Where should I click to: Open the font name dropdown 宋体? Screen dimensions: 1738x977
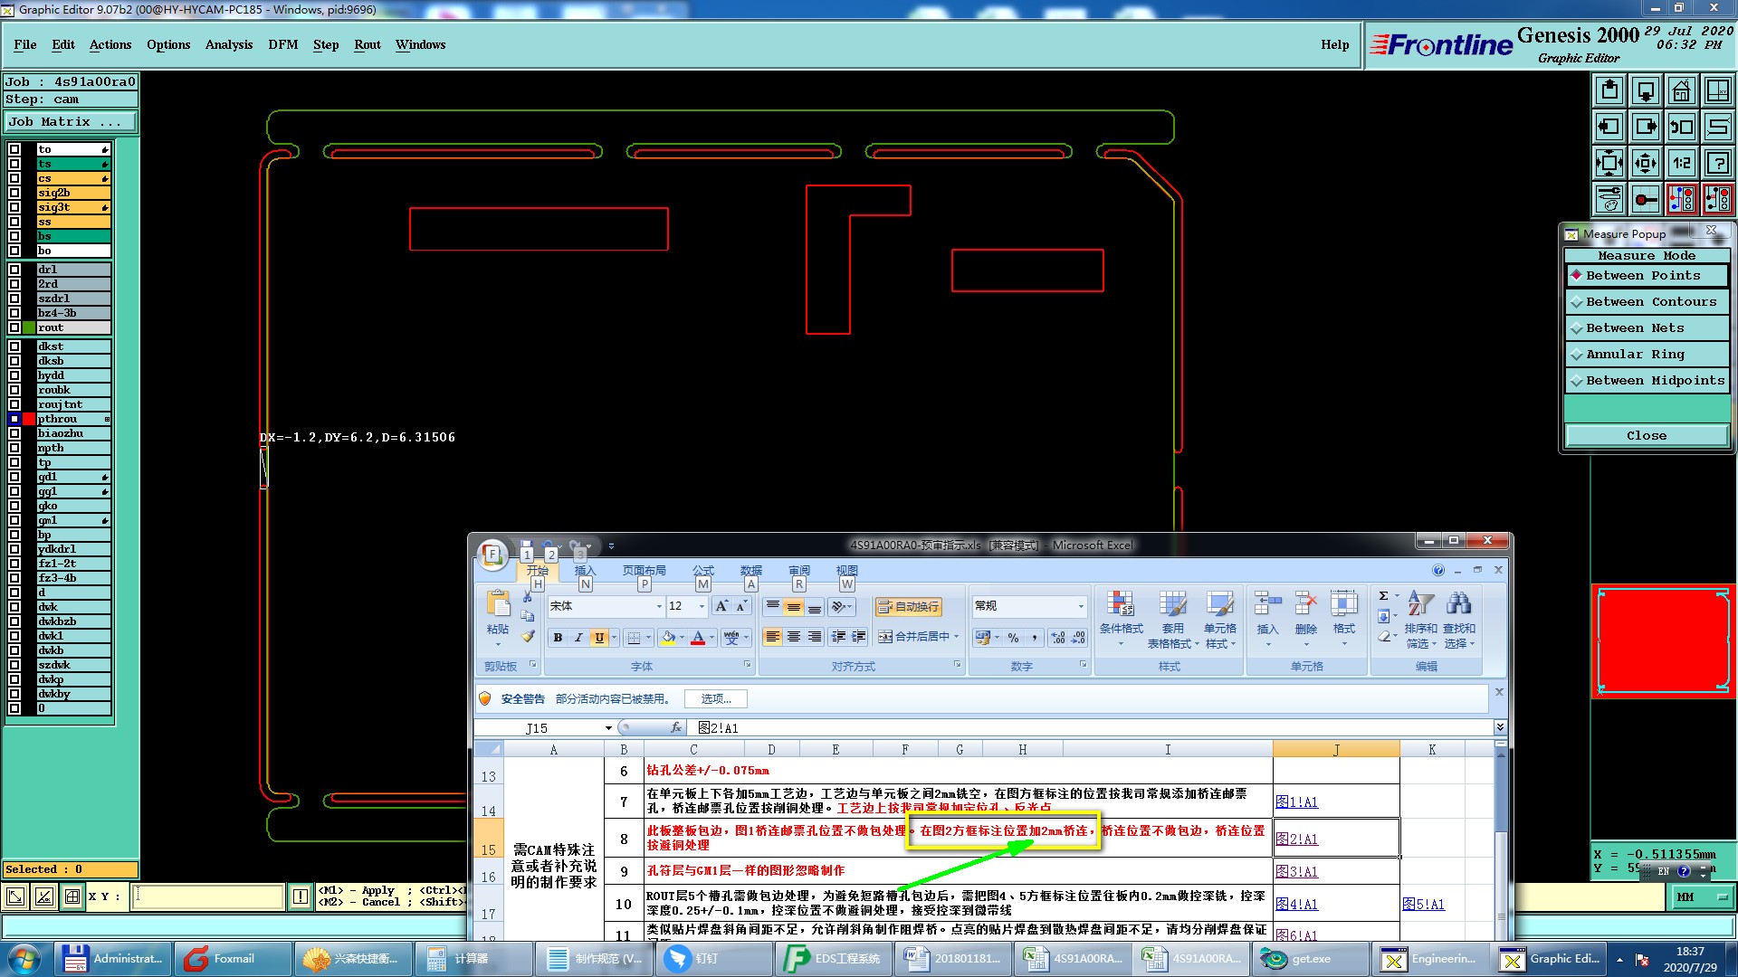[x=659, y=606]
